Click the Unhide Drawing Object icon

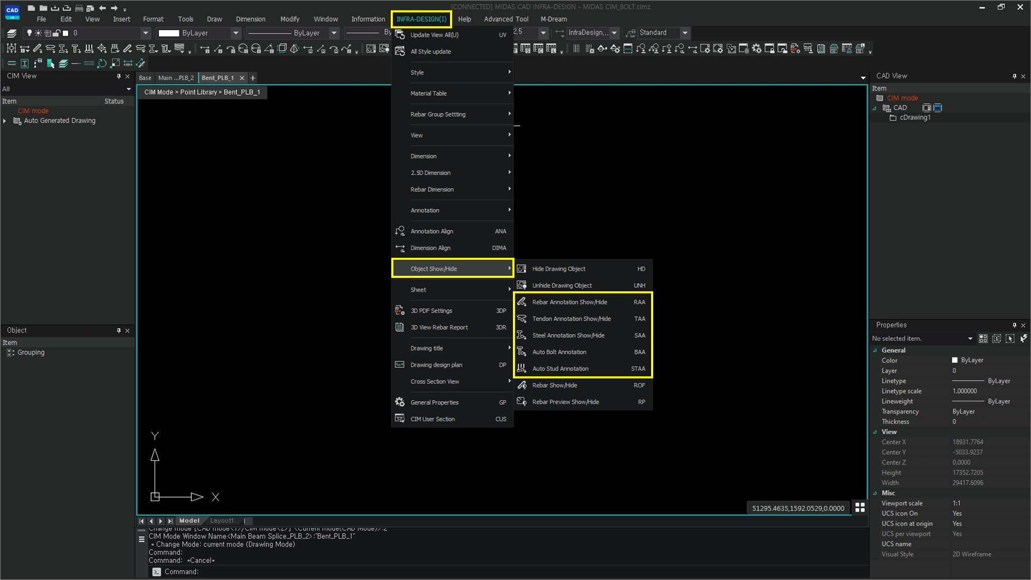pyautogui.click(x=522, y=285)
